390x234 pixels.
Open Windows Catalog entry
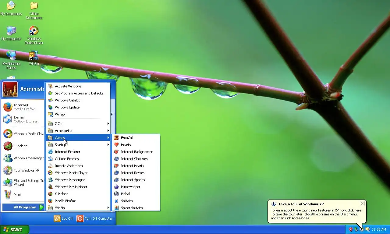[x=78, y=100]
